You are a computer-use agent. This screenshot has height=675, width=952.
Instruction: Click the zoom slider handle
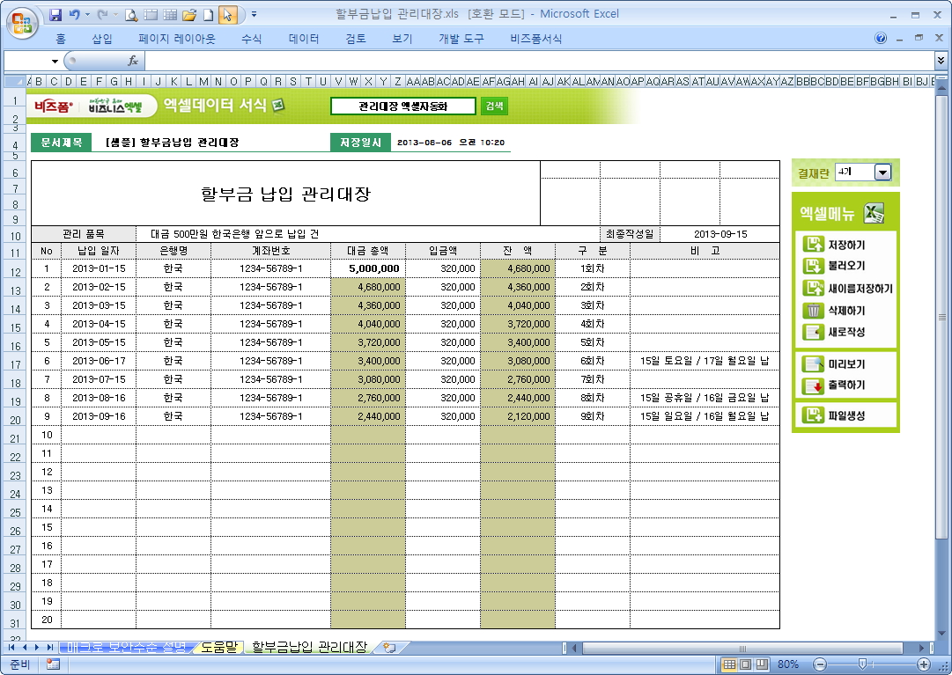pyautogui.click(x=861, y=664)
